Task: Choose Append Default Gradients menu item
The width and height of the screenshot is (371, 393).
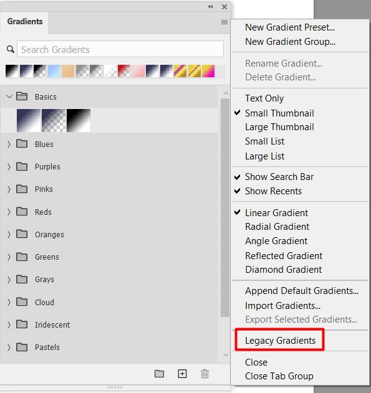Action: pyautogui.click(x=302, y=291)
